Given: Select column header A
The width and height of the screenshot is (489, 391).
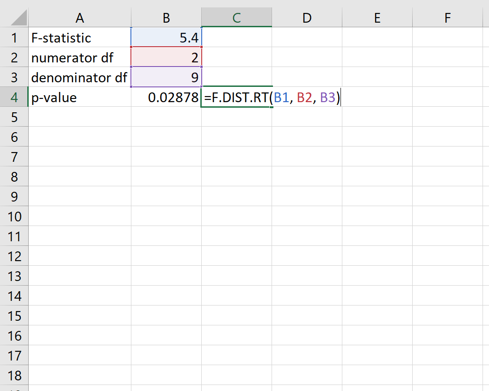Looking at the screenshot, I should tap(80, 18).
